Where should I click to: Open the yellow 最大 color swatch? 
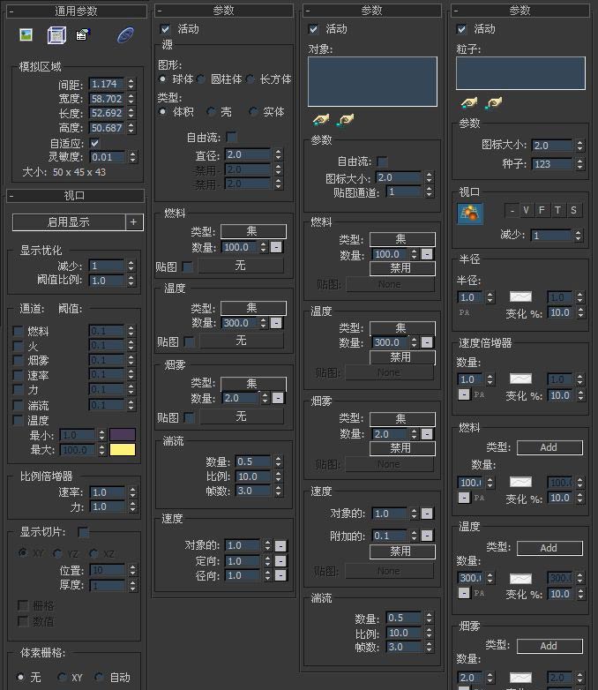tap(123, 450)
